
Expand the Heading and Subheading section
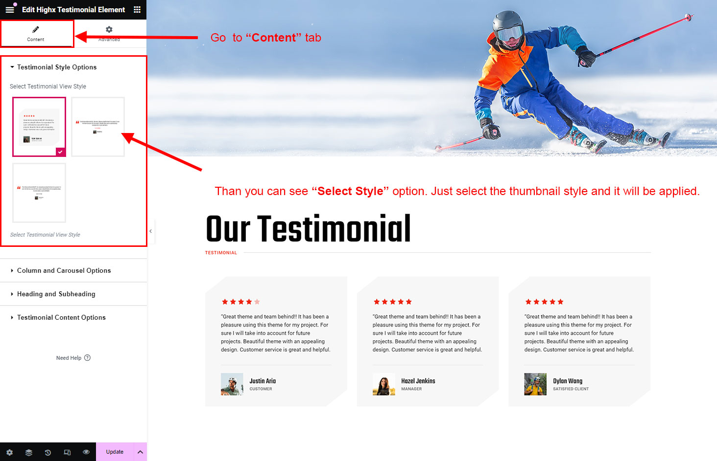pyautogui.click(x=56, y=294)
